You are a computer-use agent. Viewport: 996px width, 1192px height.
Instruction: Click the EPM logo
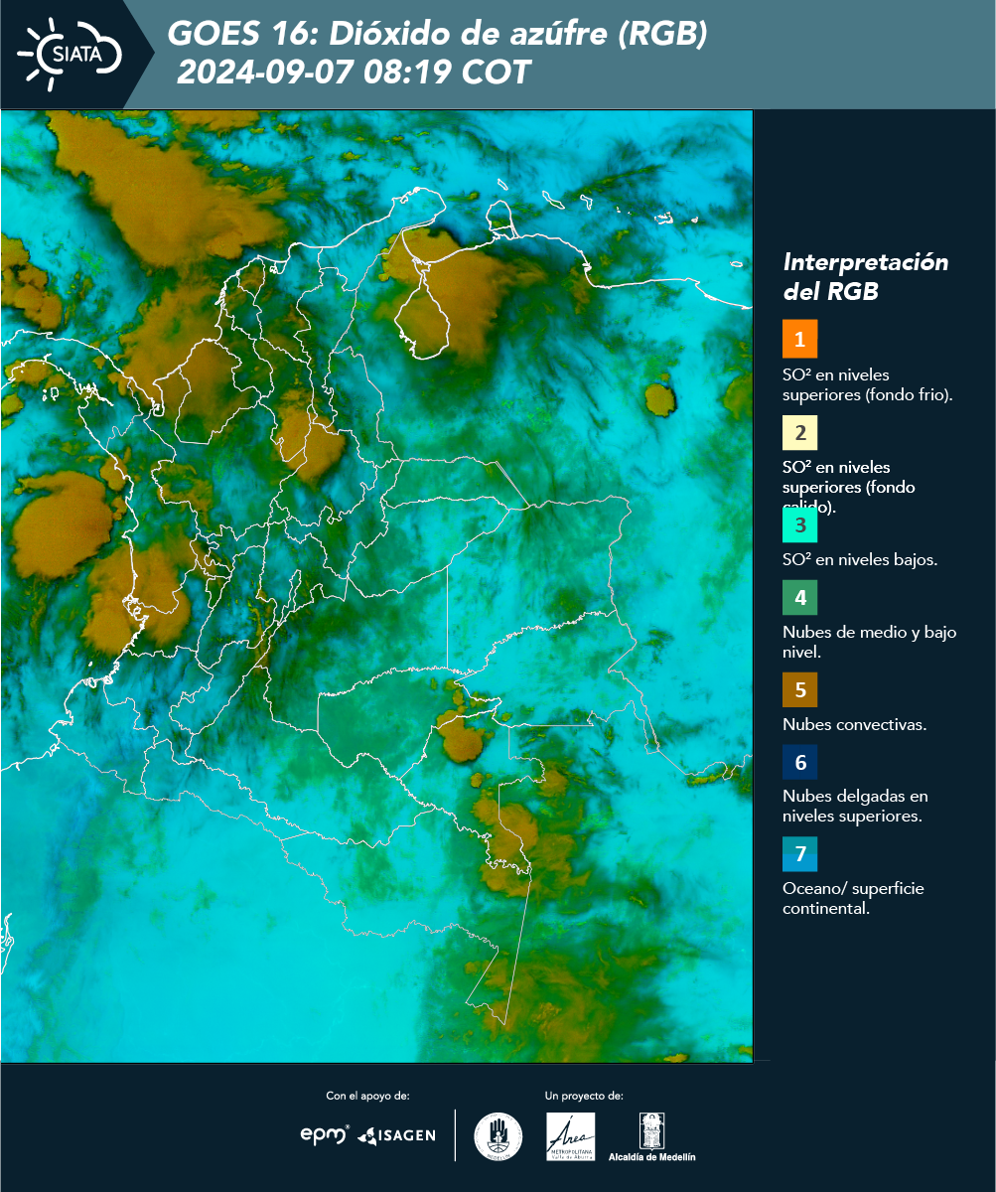[x=325, y=1134]
